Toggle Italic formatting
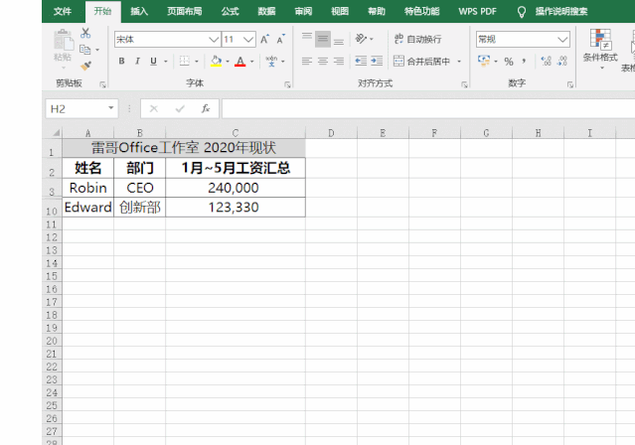Viewport: 635px width, 445px height. click(137, 62)
